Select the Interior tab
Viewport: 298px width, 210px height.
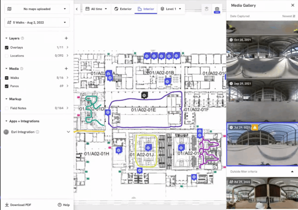tap(146, 9)
